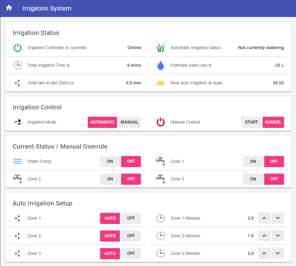The image size is (296, 266).
Task: Switch Irrigation Mode to MANUAL
Action: pos(129,122)
